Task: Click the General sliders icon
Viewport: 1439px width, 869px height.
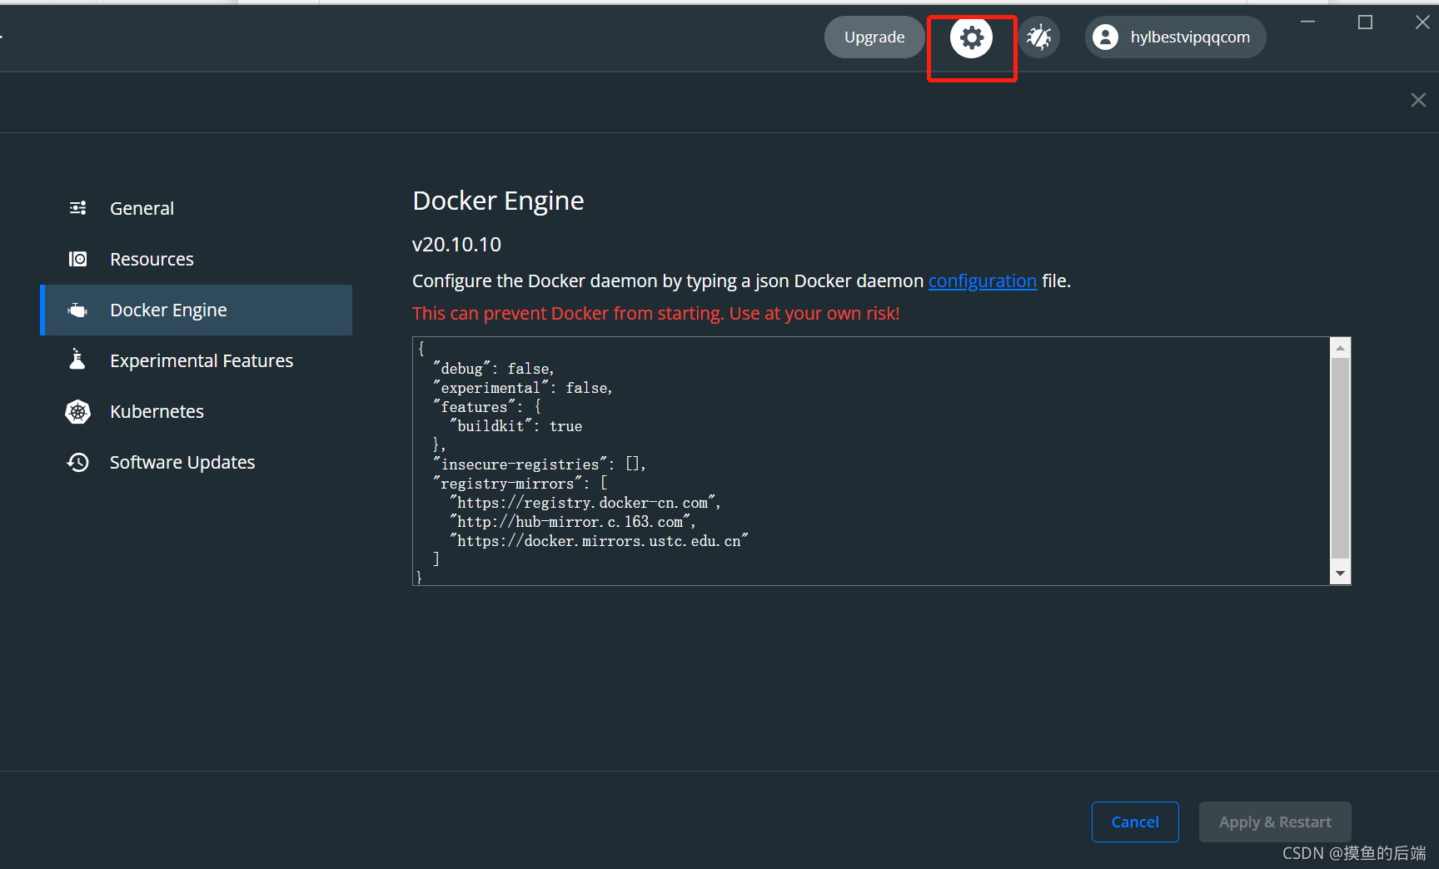Action: (x=77, y=208)
